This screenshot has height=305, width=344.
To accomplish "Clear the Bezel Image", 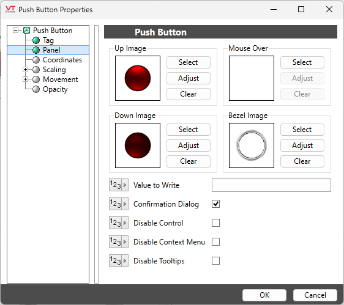I will coord(302,161).
